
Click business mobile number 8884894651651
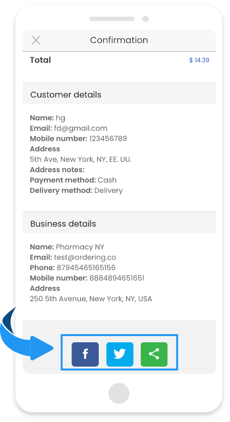[x=117, y=278]
